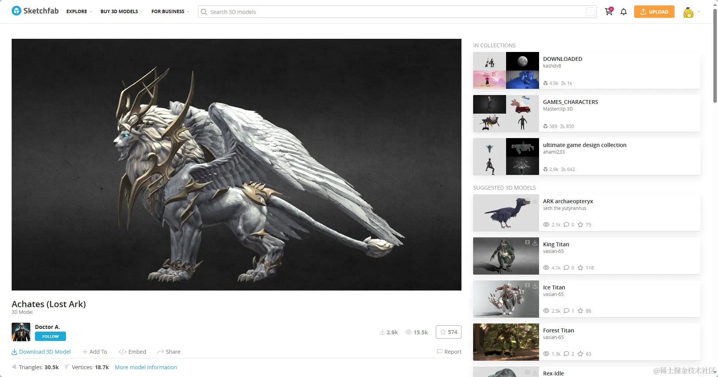Screen dimensions: 718x377
Task: Open More model information
Action: (146, 367)
